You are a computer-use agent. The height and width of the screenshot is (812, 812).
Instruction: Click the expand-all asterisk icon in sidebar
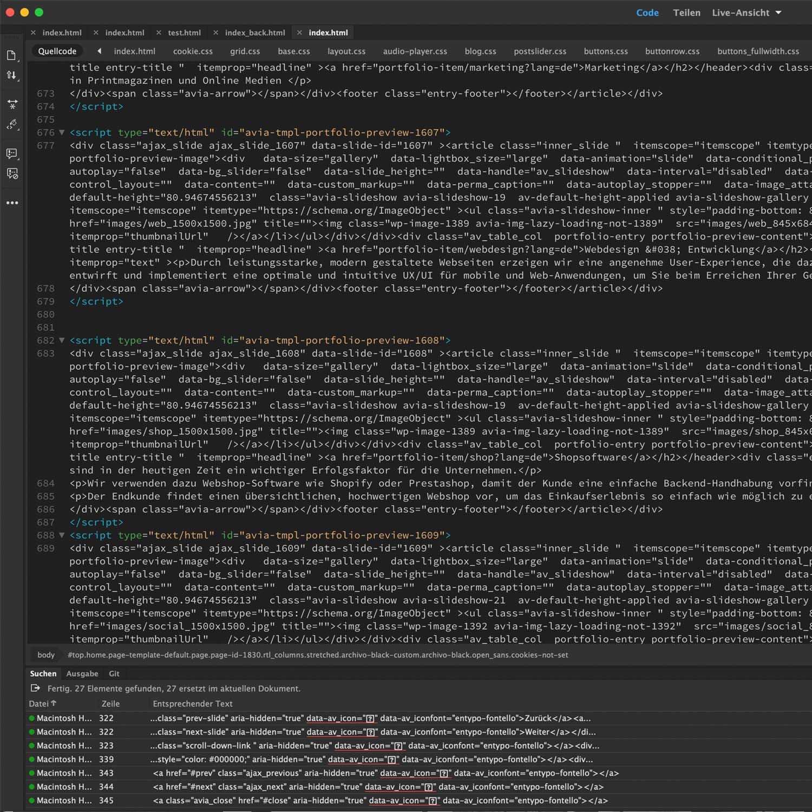[x=12, y=104]
